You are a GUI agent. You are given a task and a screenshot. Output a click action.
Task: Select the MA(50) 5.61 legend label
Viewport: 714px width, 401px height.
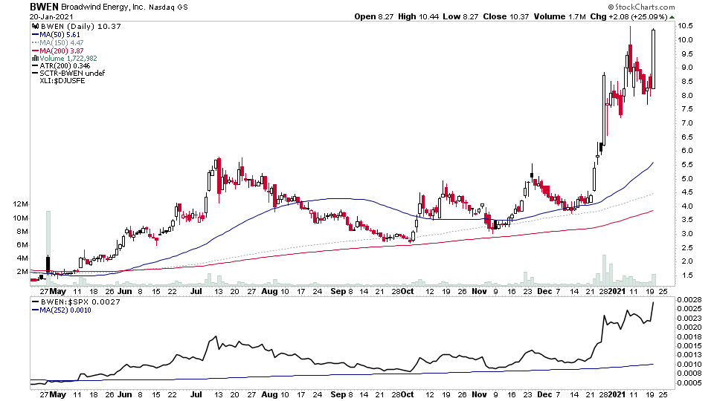coord(59,35)
